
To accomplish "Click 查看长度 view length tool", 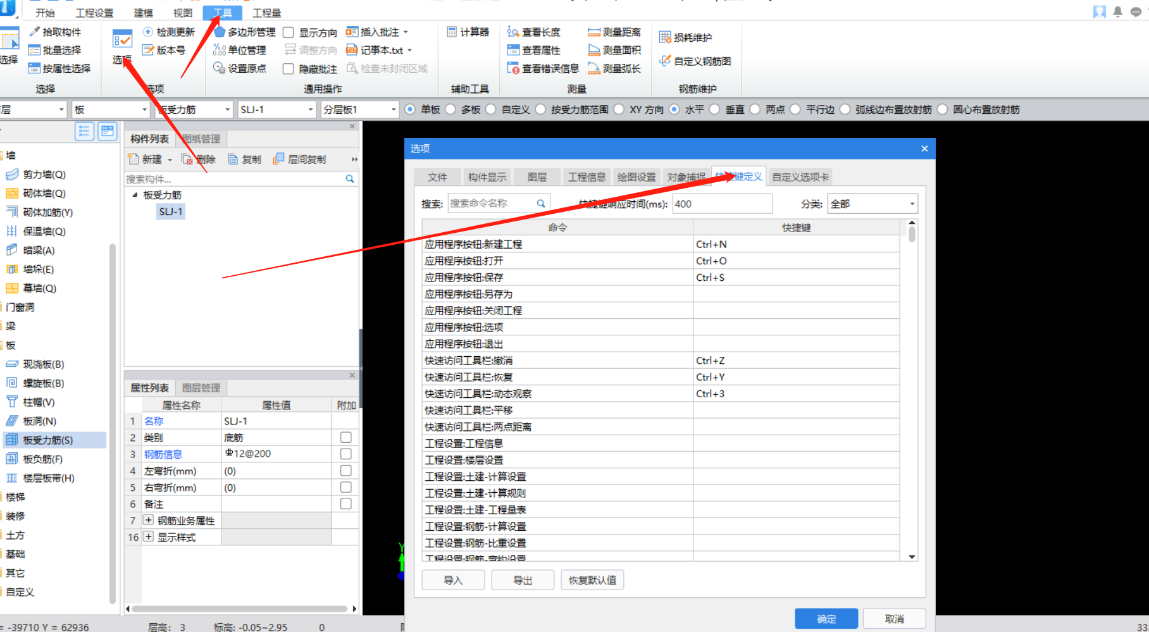I will coord(534,32).
